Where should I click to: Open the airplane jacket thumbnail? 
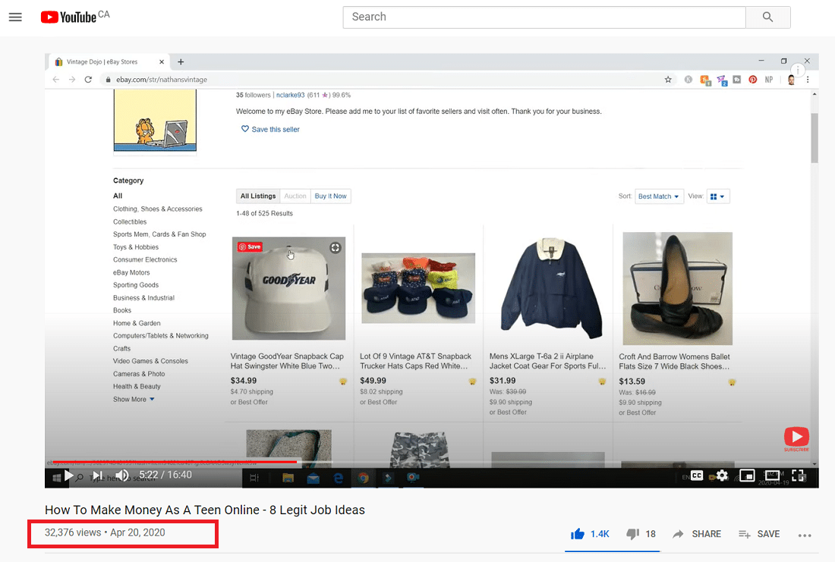tap(550, 288)
